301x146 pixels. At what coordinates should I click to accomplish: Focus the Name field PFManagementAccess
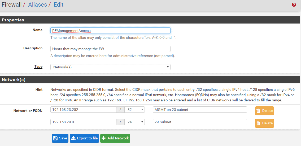tap(110, 31)
